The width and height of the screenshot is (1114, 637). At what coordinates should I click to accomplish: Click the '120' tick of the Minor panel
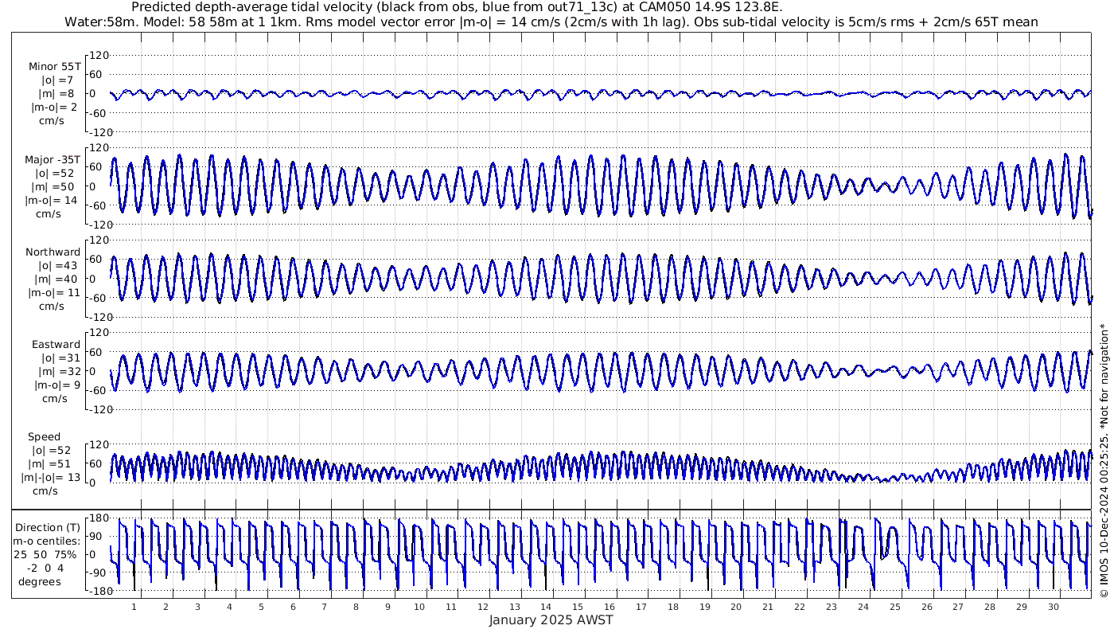pyautogui.click(x=99, y=55)
